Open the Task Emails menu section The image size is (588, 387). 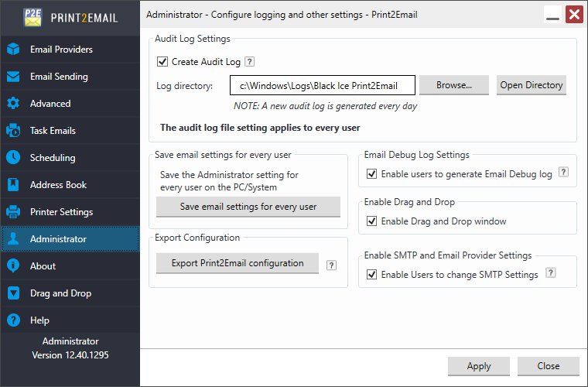[x=53, y=131]
